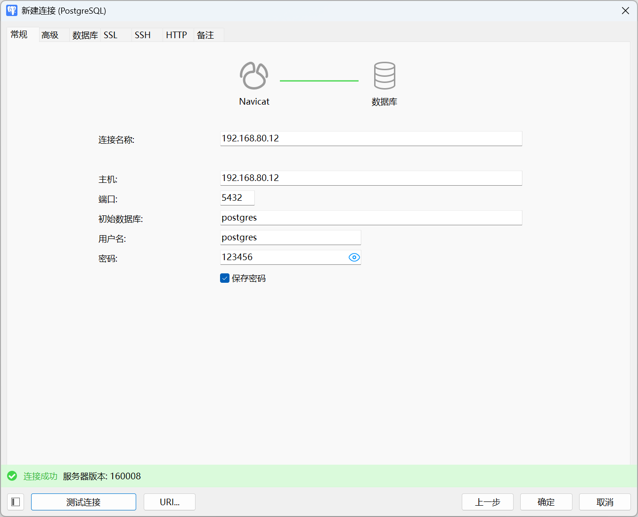Confirm with the 确定 button
Image resolution: width=638 pixels, height=517 pixels.
tap(546, 502)
